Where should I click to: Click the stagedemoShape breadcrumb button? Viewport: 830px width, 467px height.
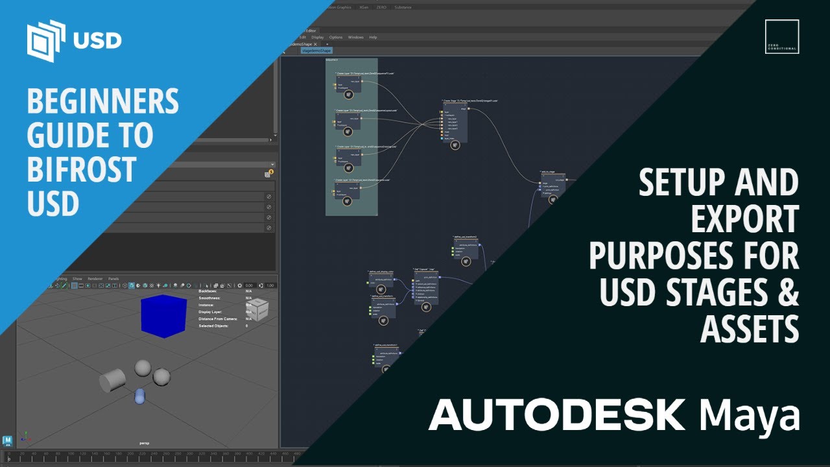316,51
